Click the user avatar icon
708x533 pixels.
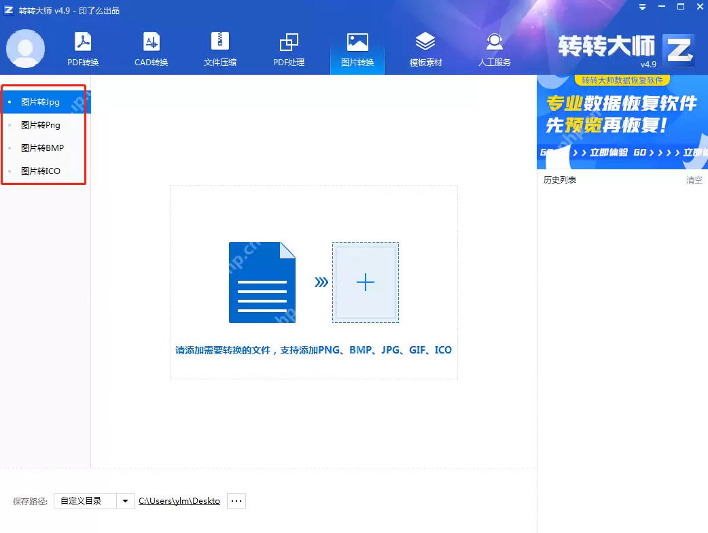pos(25,48)
